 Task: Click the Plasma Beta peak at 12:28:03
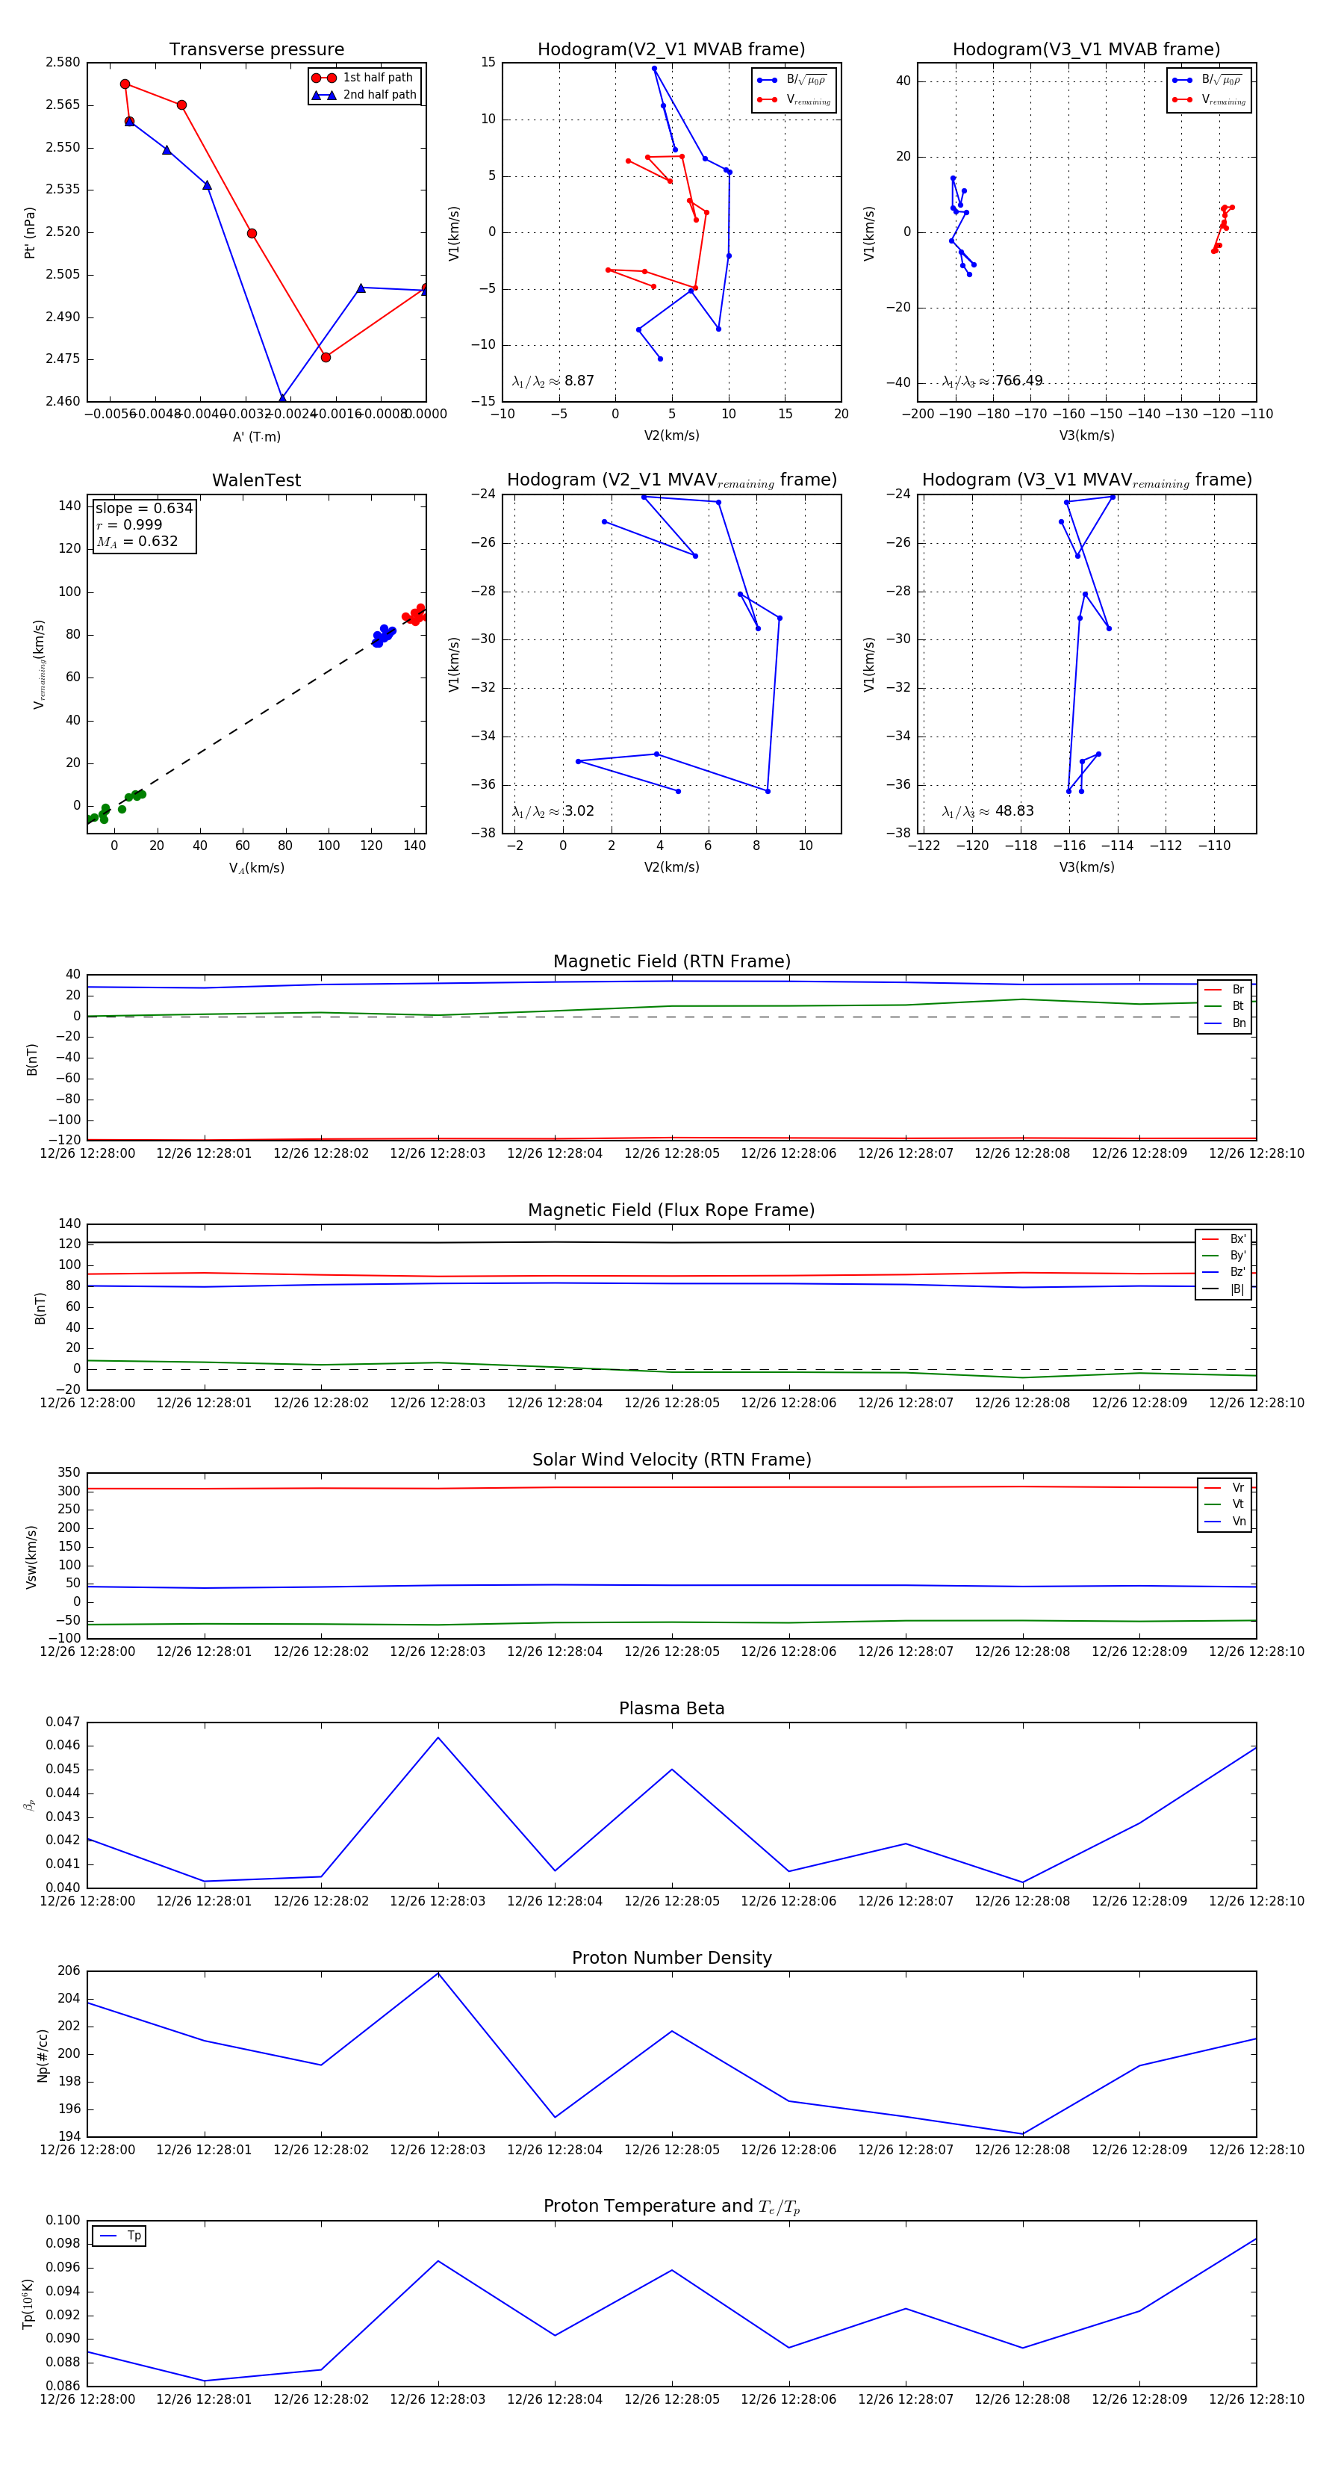pos(438,1737)
